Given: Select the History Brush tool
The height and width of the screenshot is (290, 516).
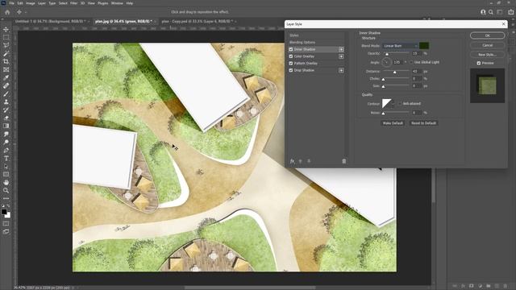Looking at the screenshot, I should (x=6, y=110).
